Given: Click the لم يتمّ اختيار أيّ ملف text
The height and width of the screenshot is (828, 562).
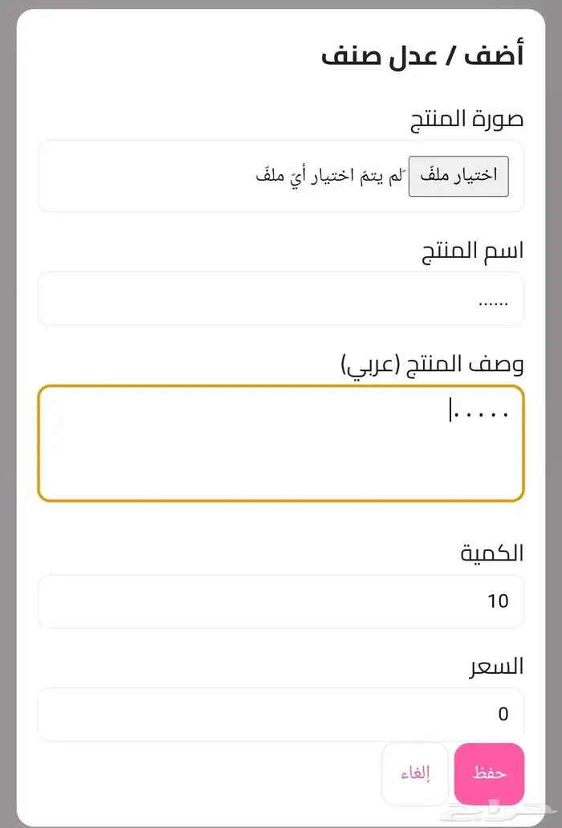Looking at the screenshot, I should point(332,176).
